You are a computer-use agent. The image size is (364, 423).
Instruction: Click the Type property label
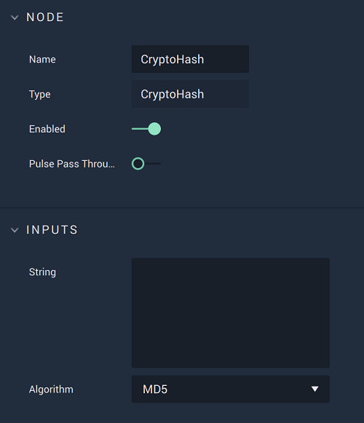tap(39, 95)
